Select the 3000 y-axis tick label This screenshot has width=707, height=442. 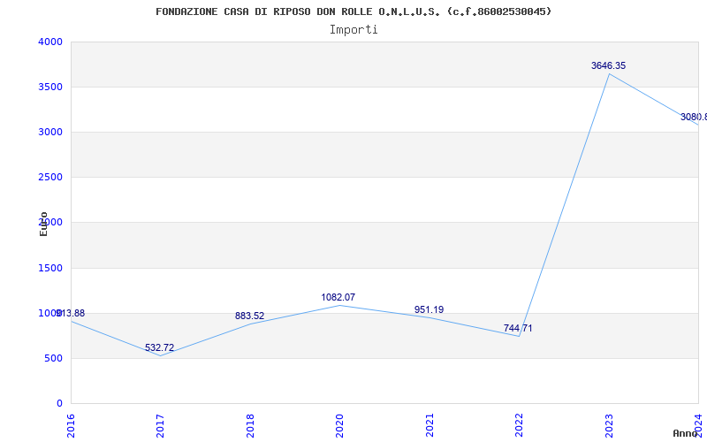50,132
